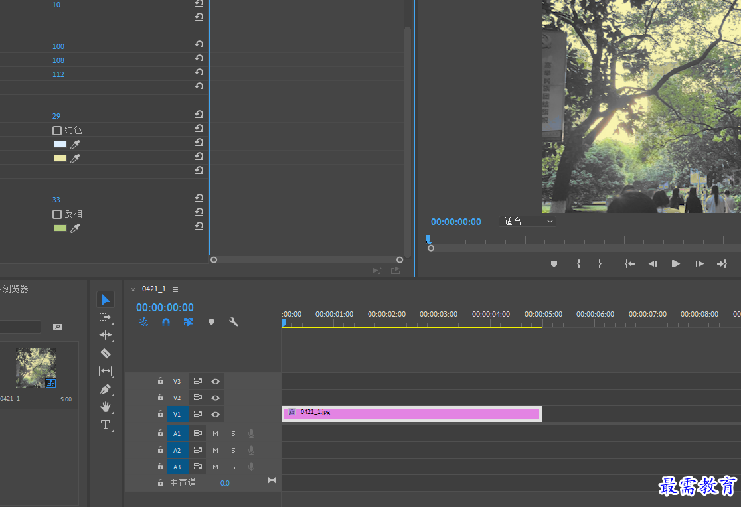
Task: Select the Pen tool in toolbar
Action: click(106, 390)
